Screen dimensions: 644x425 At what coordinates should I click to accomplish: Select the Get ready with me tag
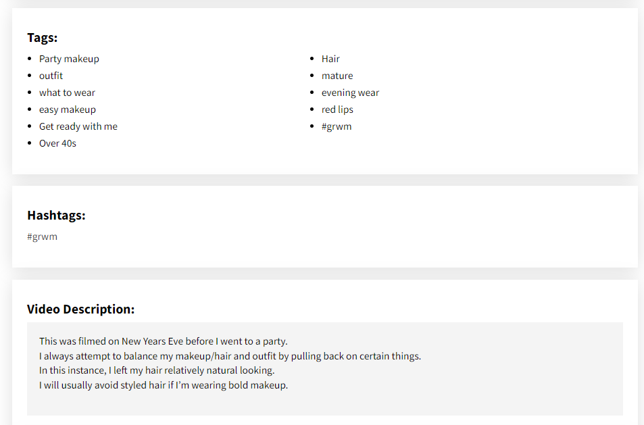tap(78, 126)
